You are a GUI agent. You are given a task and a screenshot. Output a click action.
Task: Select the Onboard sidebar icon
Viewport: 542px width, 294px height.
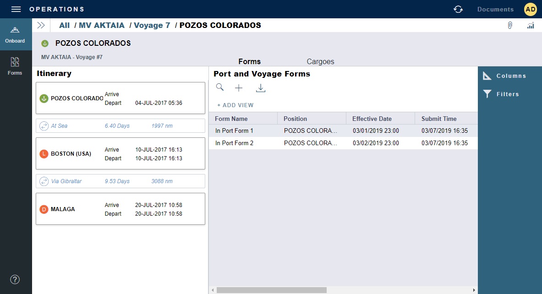tap(15, 33)
